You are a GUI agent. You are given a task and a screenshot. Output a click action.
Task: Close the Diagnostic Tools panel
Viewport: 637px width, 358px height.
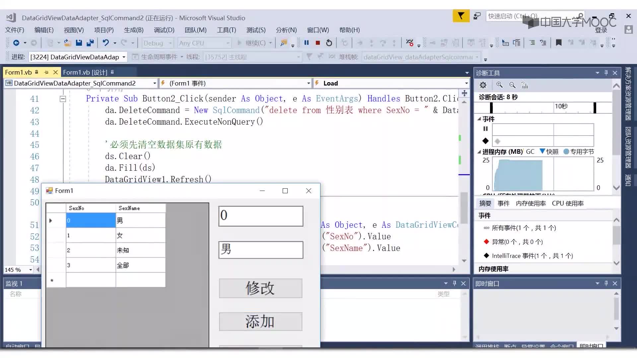pyautogui.click(x=615, y=73)
